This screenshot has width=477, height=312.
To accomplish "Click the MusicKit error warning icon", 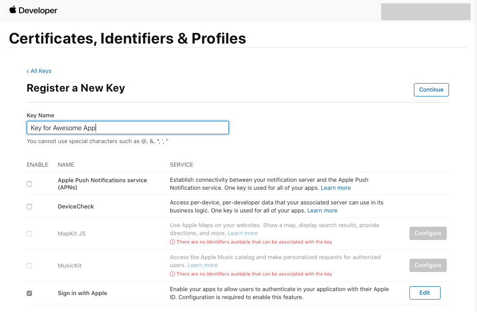I will click(x=172, y=274).
